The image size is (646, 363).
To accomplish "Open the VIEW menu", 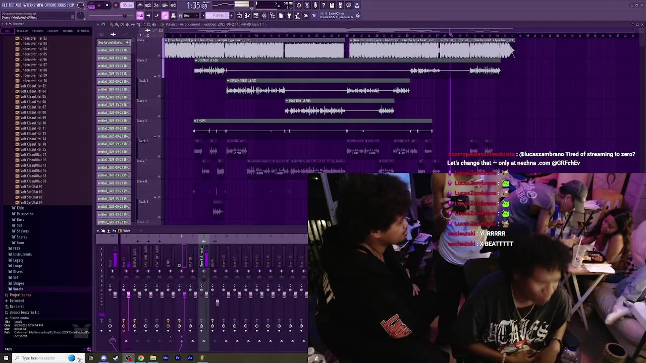I will [x=40, y=5].
